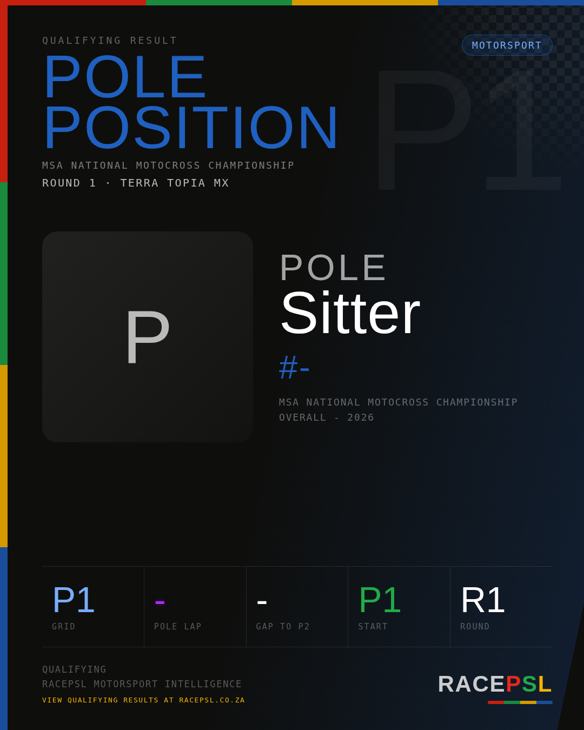The height and width of the screenshot is (730, 584).
Task: Click the yellow segment of the top bar
Action: click(365, 3)
